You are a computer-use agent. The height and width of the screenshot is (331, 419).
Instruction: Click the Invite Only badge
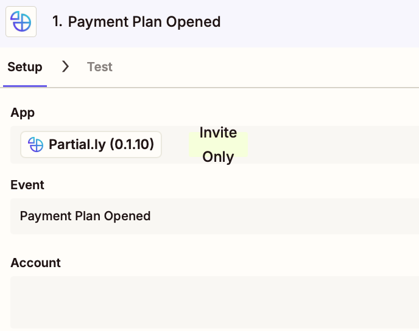pyautogui.click(x=218, y=145)
